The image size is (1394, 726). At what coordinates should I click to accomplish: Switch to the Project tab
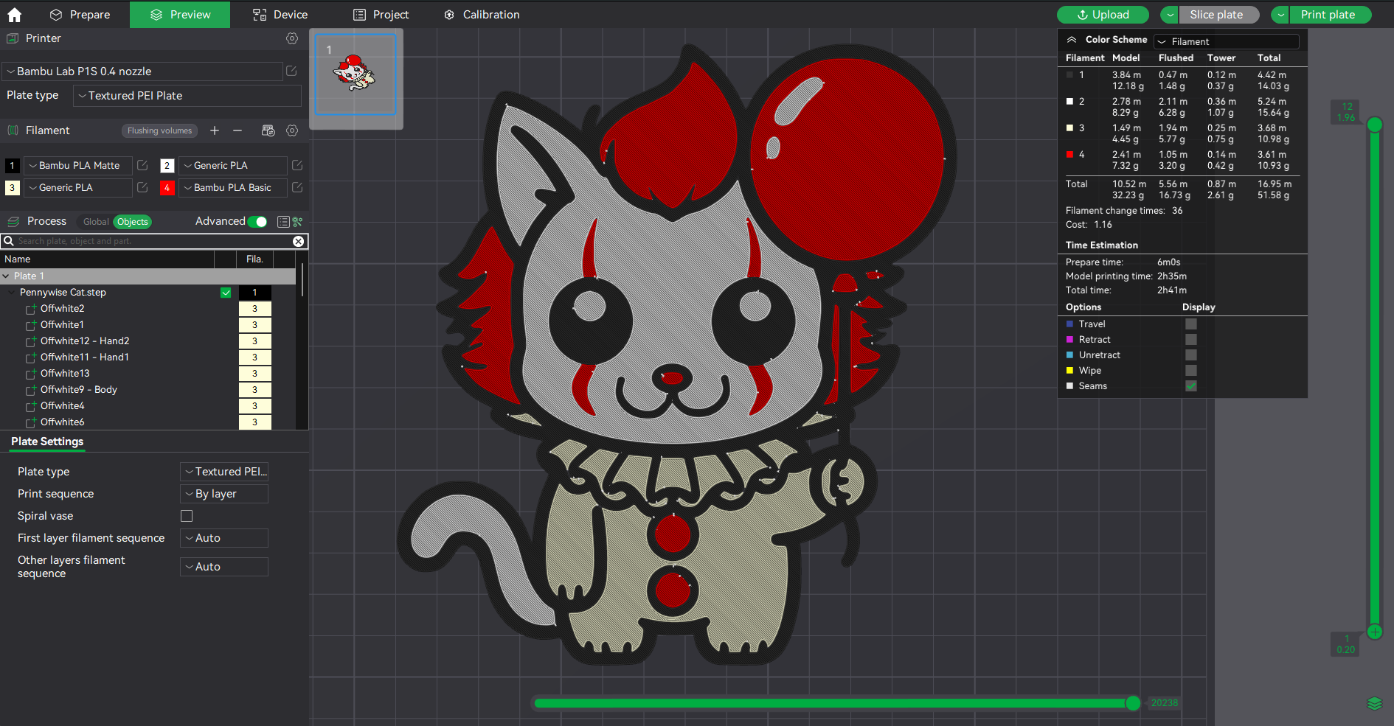[381, 15]
